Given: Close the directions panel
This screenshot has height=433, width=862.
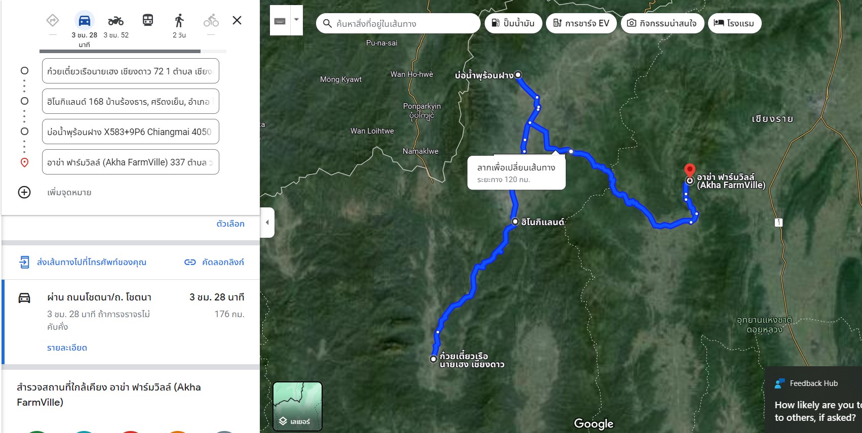Looking at the screenshot, I should (x=237, y=20).
